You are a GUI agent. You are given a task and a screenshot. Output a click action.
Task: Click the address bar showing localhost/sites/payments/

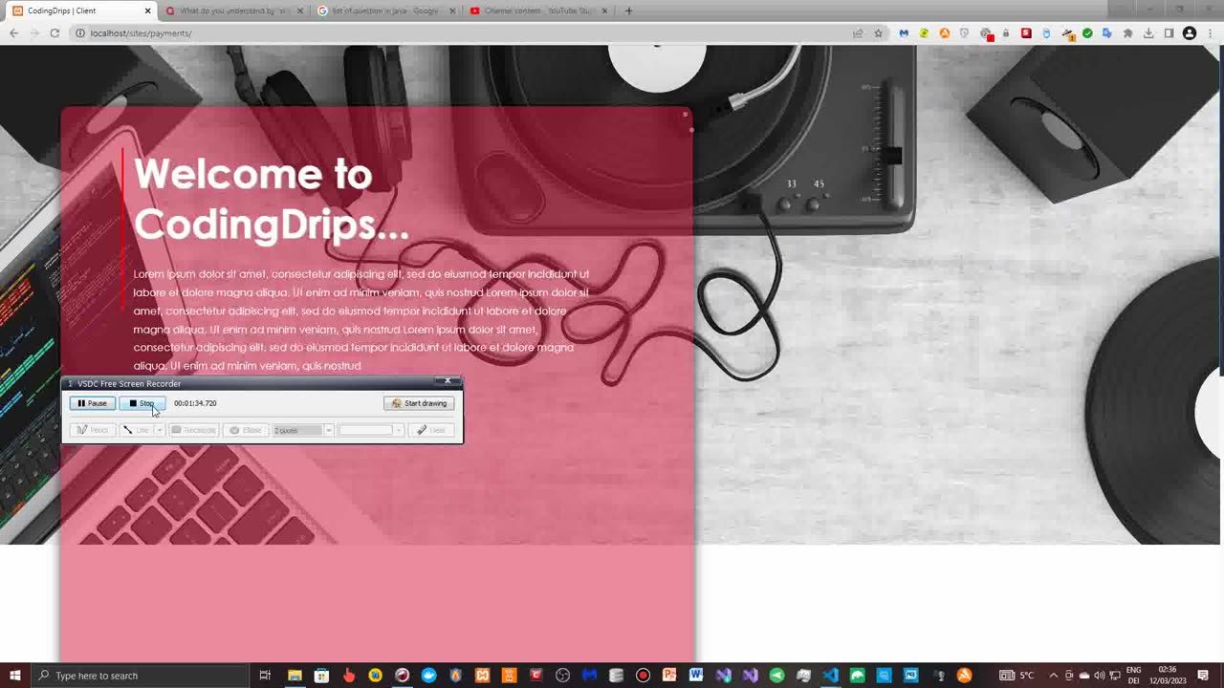coord(469,33)
